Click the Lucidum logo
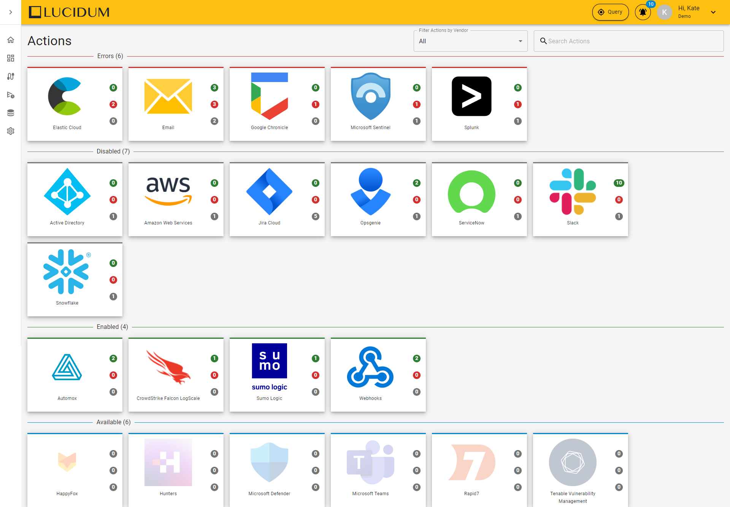This screenshot has height=507, width=730. [x=69, y=12]
